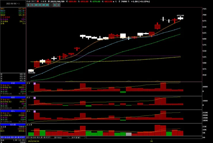The height and width of the screenshot is (143, 213).
Task: Click the SMA20 legend row
Action: (x=13, y=13)
